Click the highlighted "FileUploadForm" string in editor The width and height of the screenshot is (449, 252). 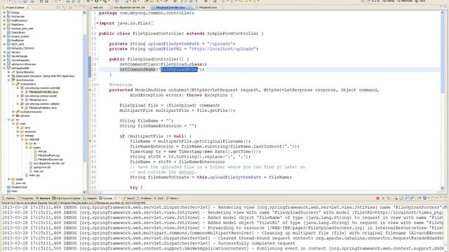click(x=179, y=69)
